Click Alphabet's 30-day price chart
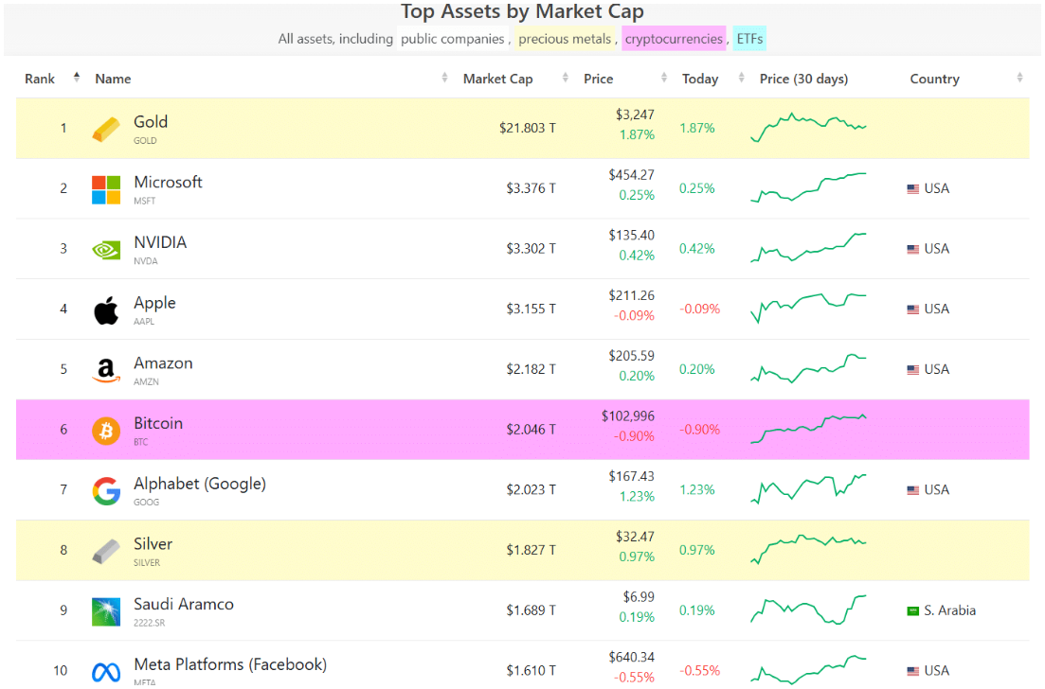The width and height of the screenshot is (1045, 689). coord(808,489)
